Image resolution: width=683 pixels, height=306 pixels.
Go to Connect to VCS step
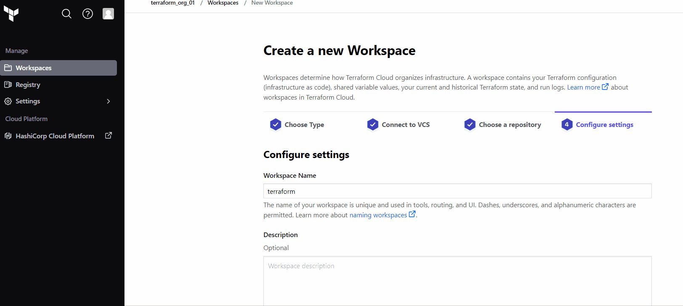(x=406, y=125)
